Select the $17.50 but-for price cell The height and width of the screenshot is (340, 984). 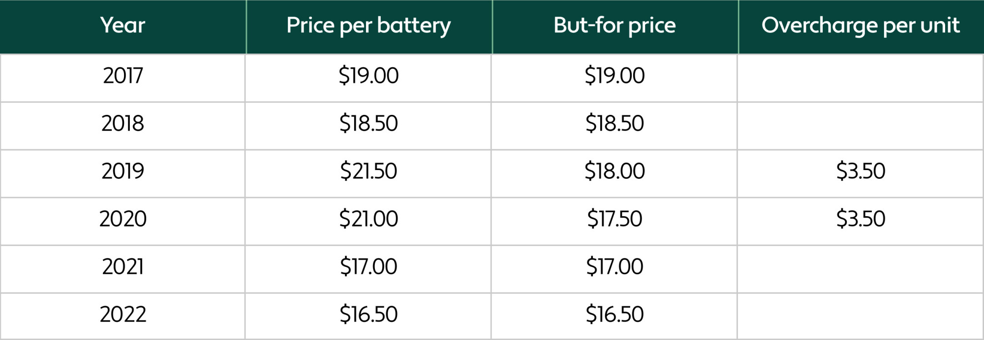pos(615,219)
